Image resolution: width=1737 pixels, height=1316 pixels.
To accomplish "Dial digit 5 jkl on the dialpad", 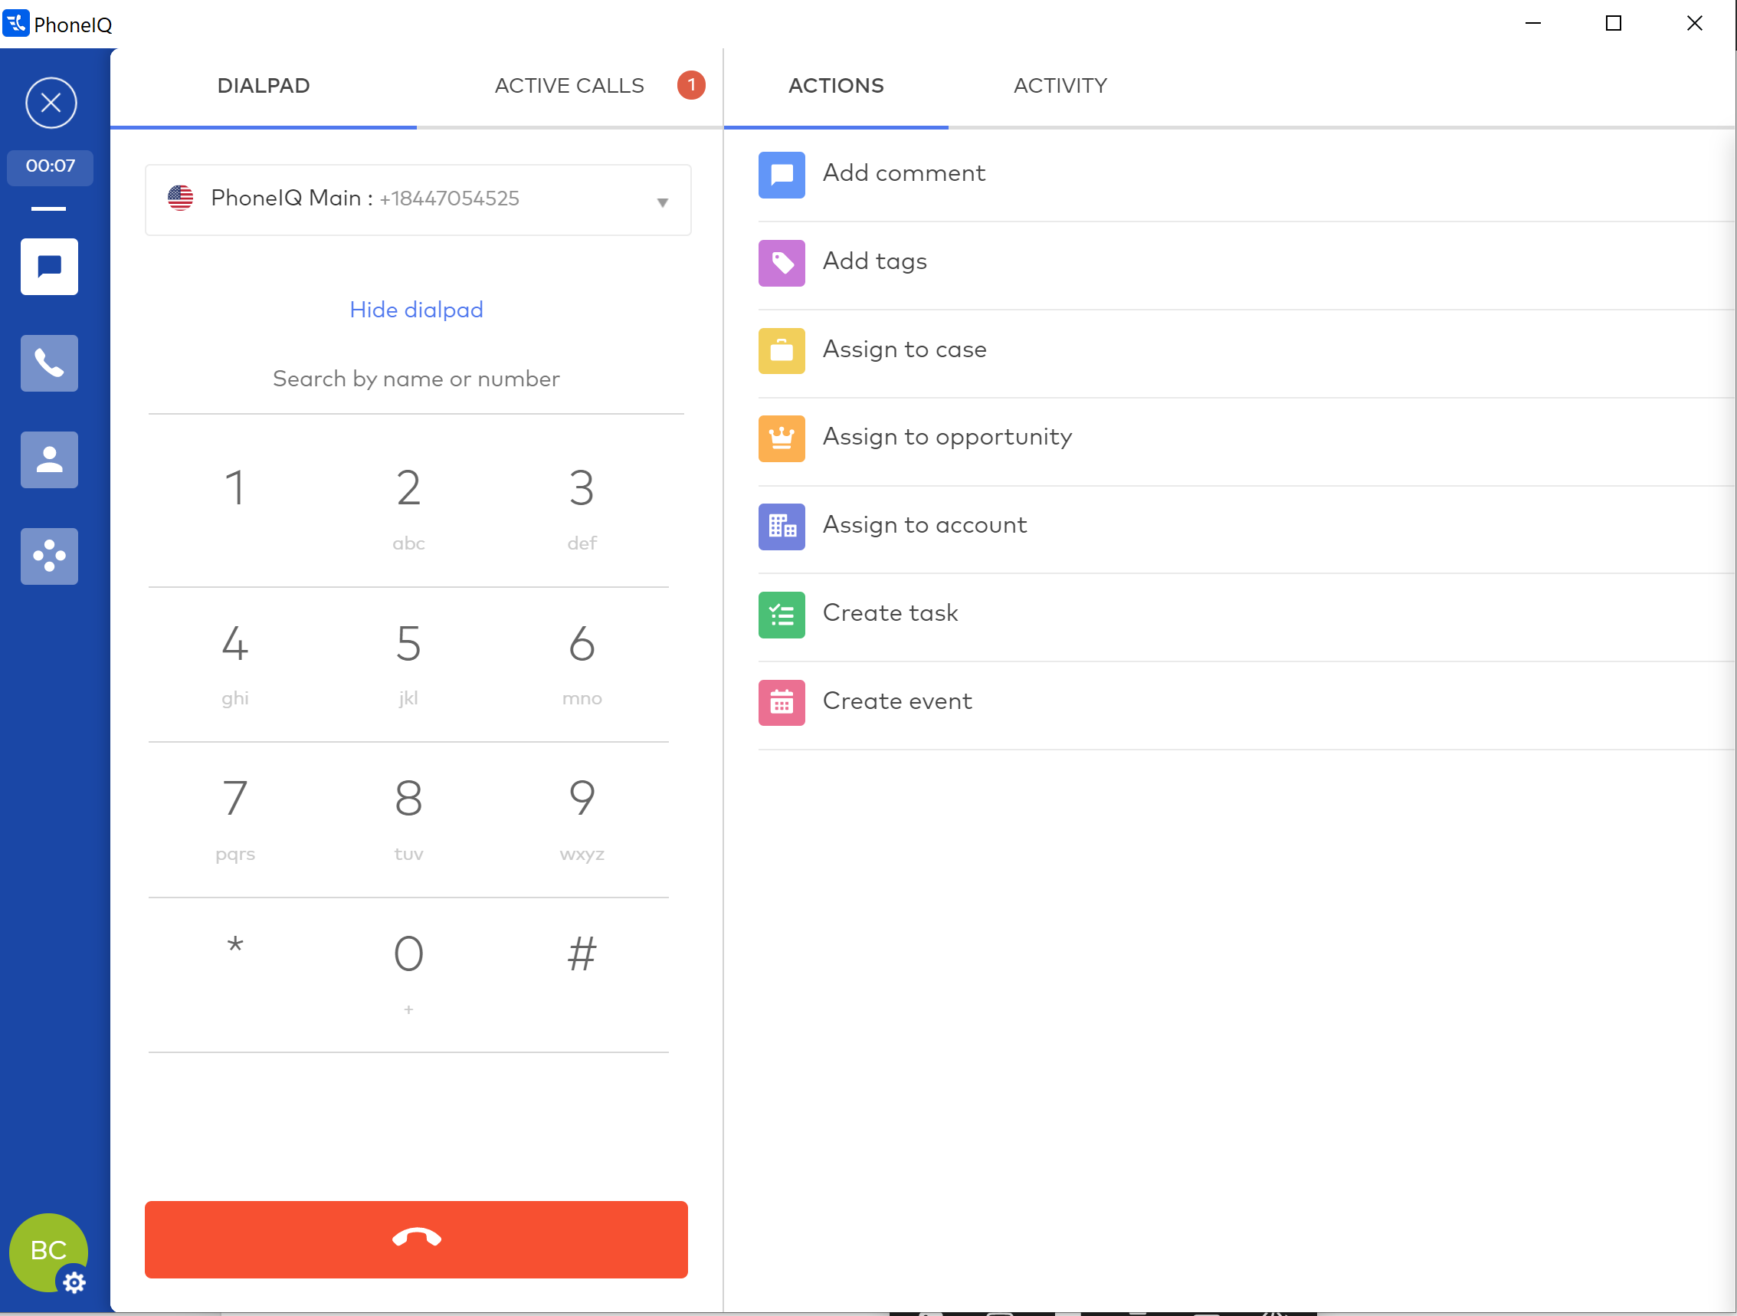I will [x=408, y=665].
